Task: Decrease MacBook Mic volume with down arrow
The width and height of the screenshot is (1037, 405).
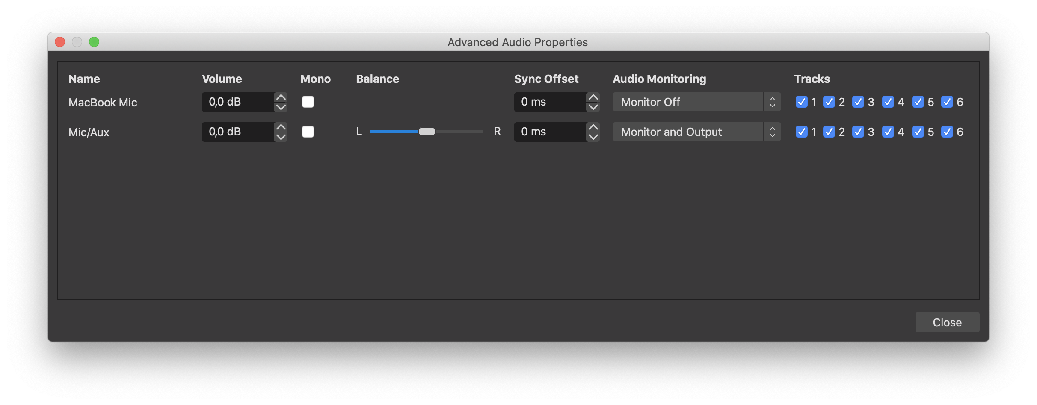Action: point(281,107)
